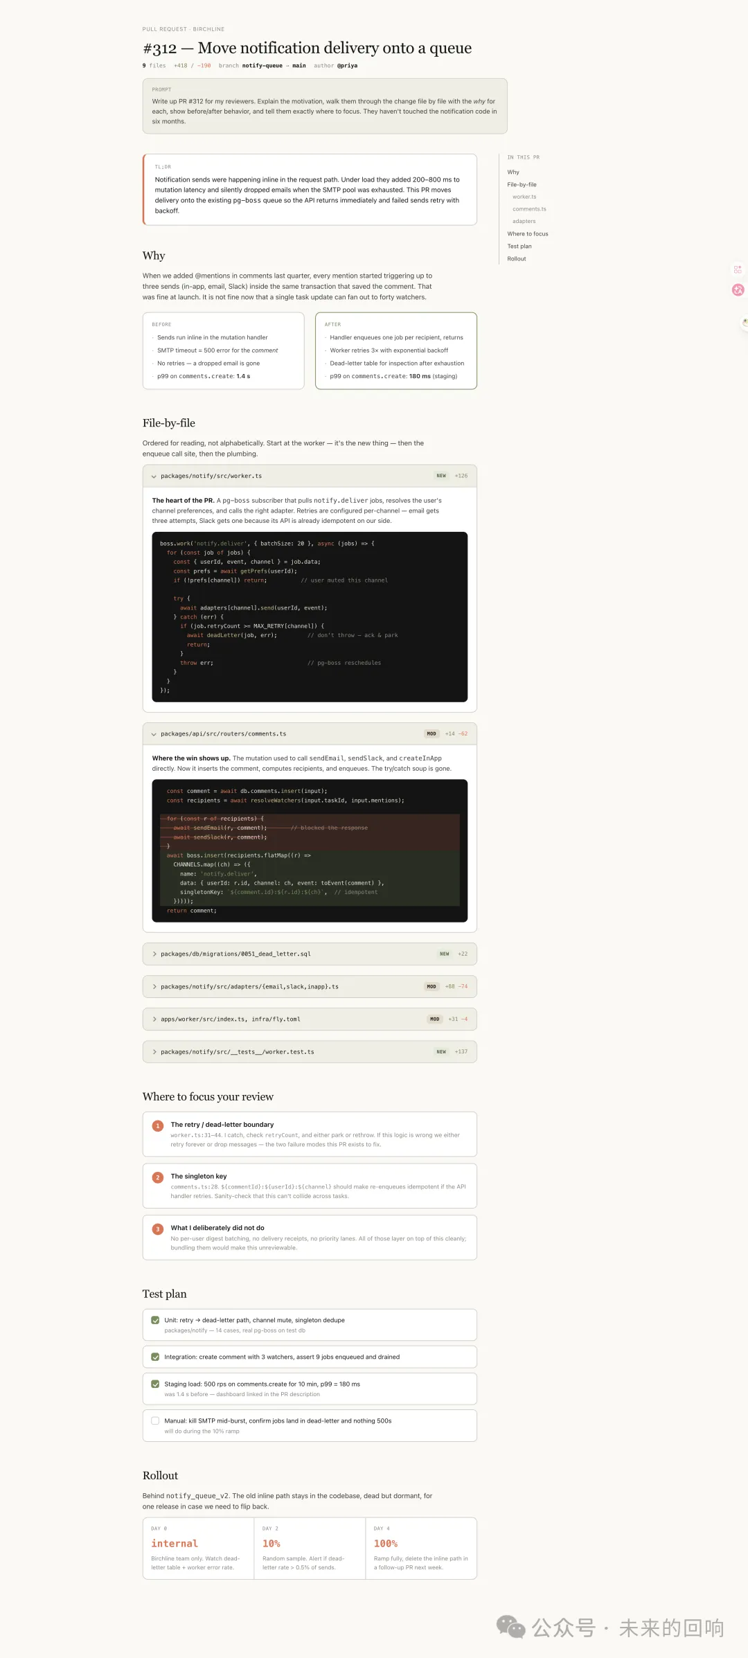Screen dimensions: 748x1658
Task: Toggle the unit retry dead-letter test checkbox
Action: coord(155,1320)
